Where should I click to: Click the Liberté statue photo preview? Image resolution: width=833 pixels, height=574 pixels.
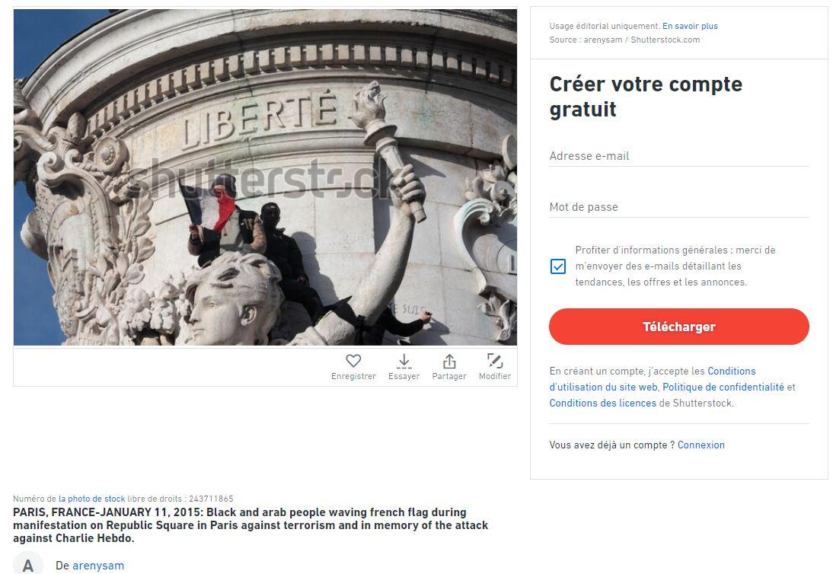pyautogui.click(x=265, y=177)
